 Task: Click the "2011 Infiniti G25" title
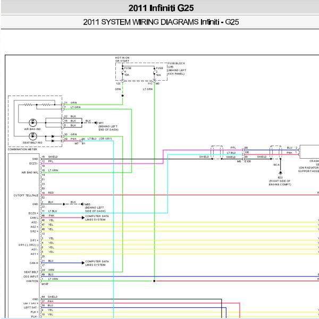pos(161,8)
